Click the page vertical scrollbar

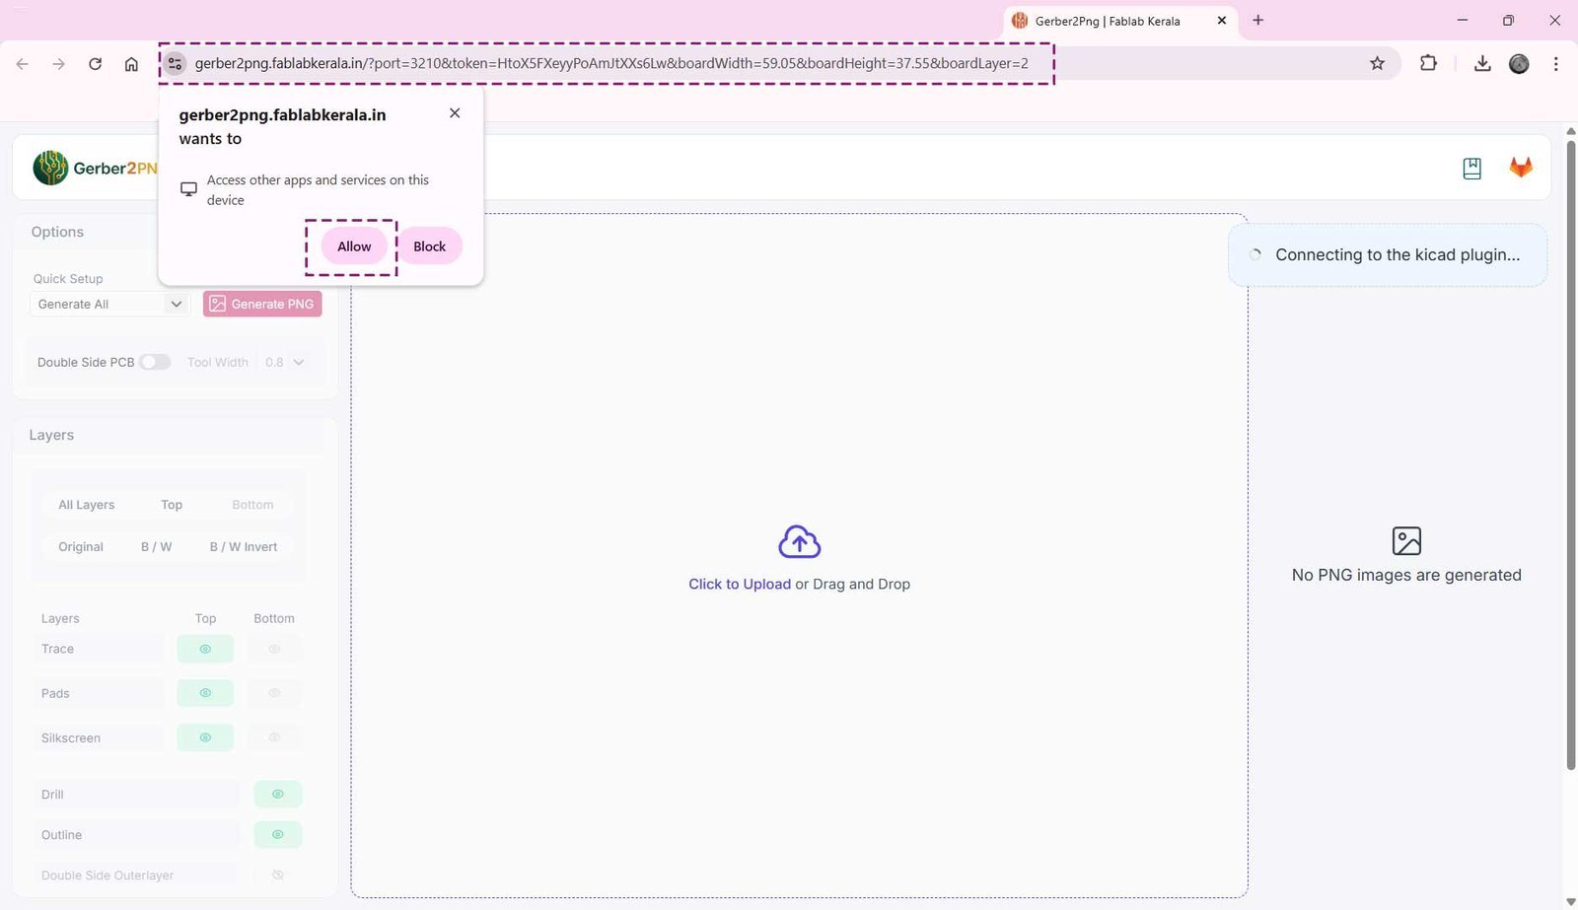pyautogui.click(x=1571, y=454)
